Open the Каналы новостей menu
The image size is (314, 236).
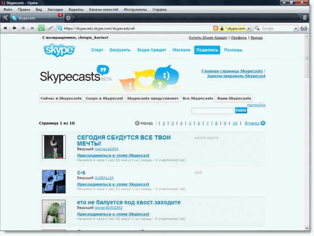point(103,10)
